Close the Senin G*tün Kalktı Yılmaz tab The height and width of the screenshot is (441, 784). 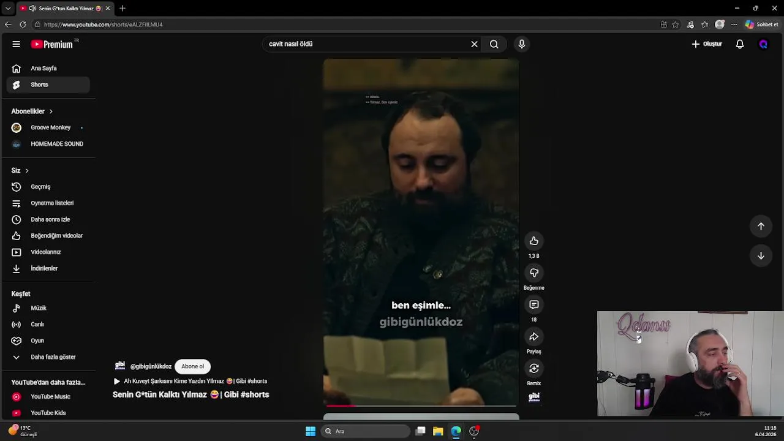click(108, 9)
